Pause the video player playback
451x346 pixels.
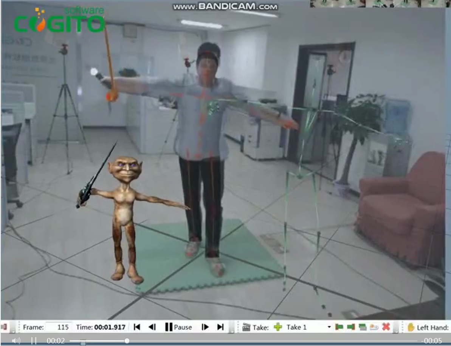pyautogui.click(x=34, y=341)
